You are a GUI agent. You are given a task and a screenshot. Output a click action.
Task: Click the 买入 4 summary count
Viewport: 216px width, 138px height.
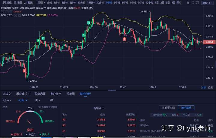click(44, 134)
